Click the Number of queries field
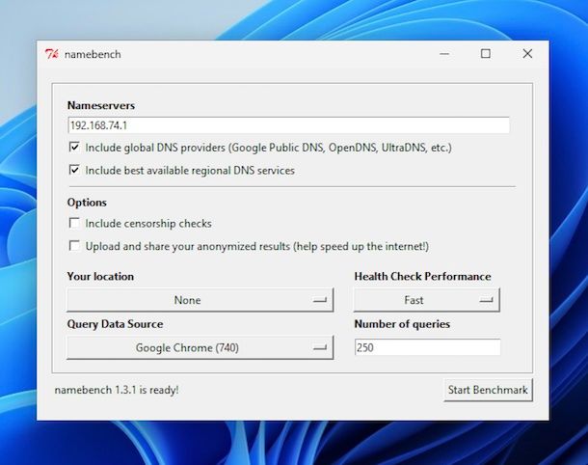 click(x=427, y=347)
